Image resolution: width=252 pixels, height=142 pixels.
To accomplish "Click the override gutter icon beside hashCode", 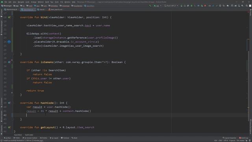I will 9,103.
